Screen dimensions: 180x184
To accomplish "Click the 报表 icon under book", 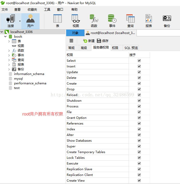I will point(14,65).
